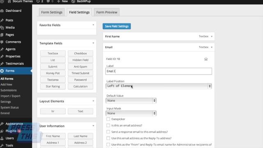
Task: Click the Agents pin icon
Action: (2, 49)
